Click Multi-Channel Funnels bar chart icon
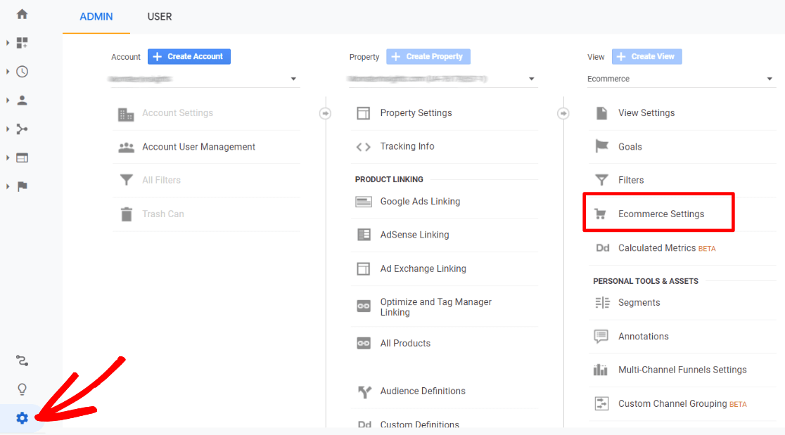Screen dimensions: 785x435 click(600, 370)
